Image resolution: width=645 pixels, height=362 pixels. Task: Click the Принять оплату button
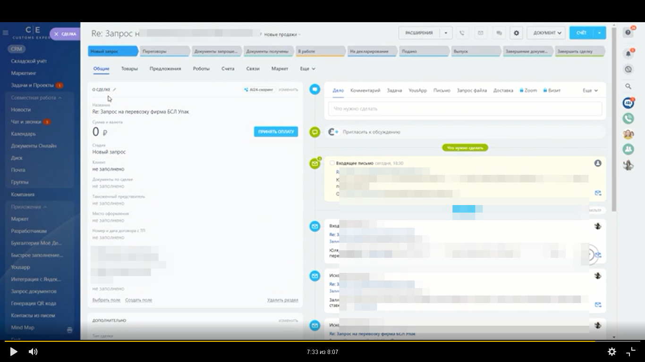tap(276, 132)
